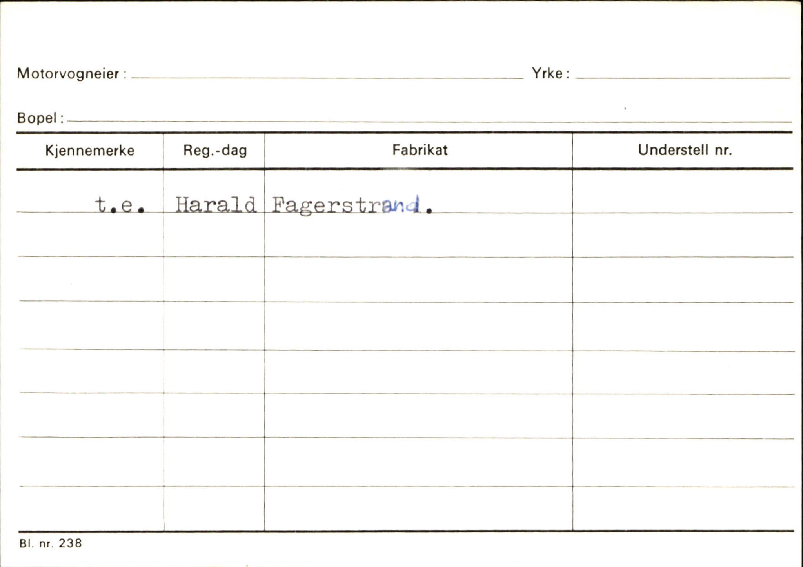Screen dimensions: 803x567
Task: Click the second-row empty Kjennemerke cell
Action: point(90,235)
